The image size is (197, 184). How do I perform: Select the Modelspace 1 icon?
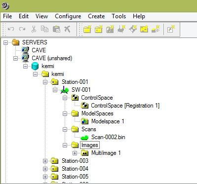click(x=85, y=121)
